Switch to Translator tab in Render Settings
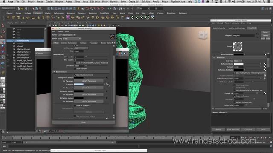The height and width of the screenshot is (153, 273). (93, 43)
